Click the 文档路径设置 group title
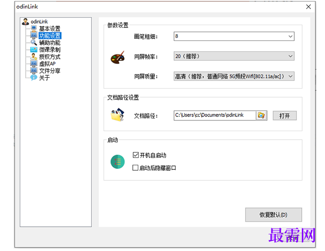 (123, 97)
